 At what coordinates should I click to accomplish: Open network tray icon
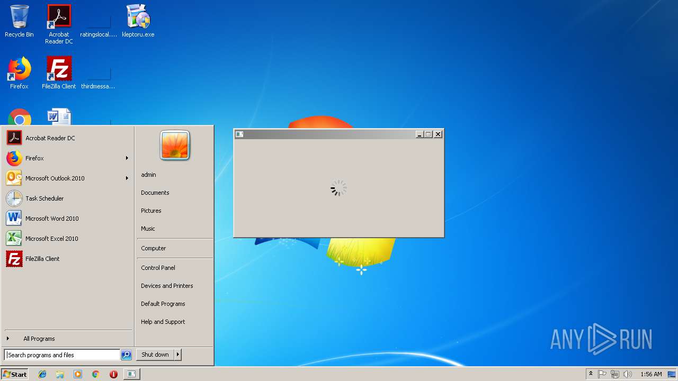click(x=615, y=374)
